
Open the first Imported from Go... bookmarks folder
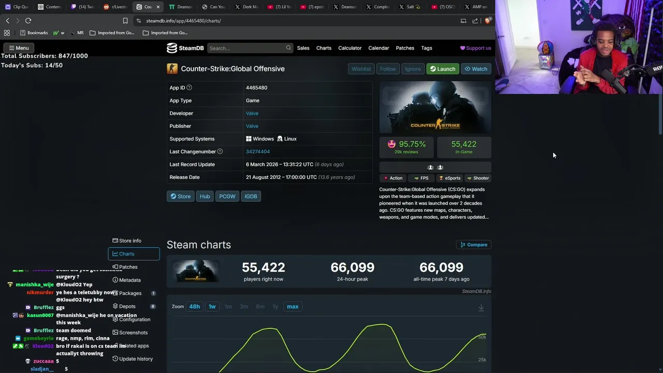112,33
